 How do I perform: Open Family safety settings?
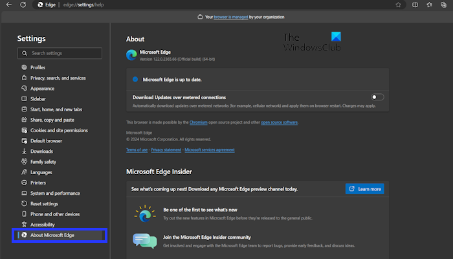pyautogui.click(x=43, y=162)
